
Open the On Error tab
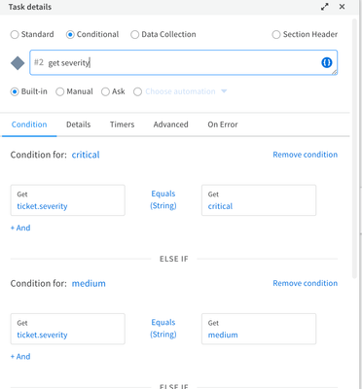click(223, 124)
